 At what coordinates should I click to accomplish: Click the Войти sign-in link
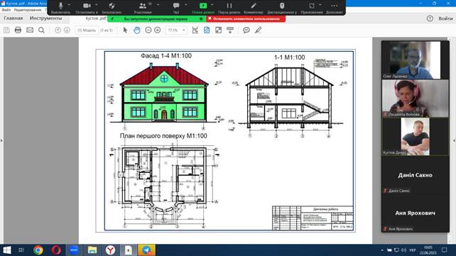pyautogui.click(x=445, y=18)
